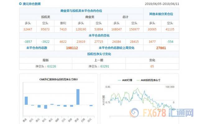Click the change value 23619
This screenshot has height=124, width=199.
(x=81, y=42)
